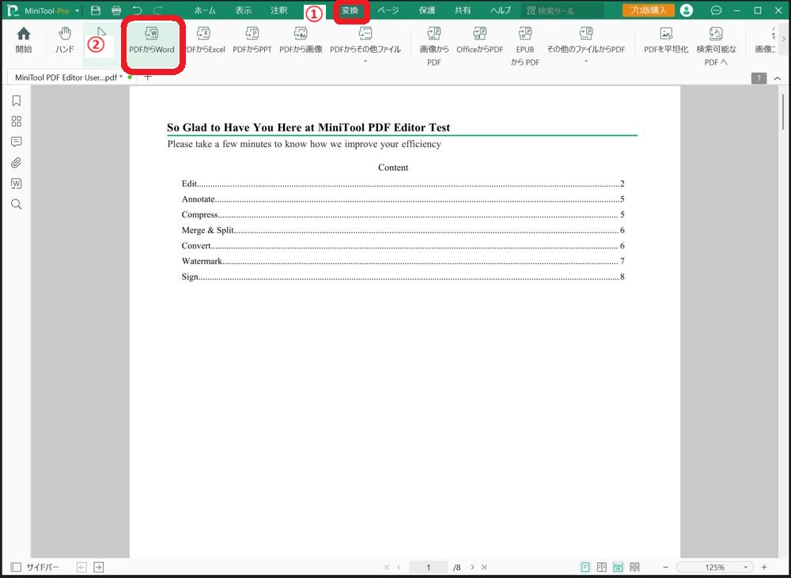Select two-page continuous view mode
Viewport: 791px width, 578px height.
click(x=634, y=567)
